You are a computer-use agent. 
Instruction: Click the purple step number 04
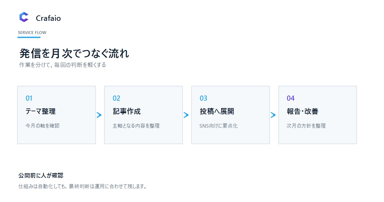point(291,98)
